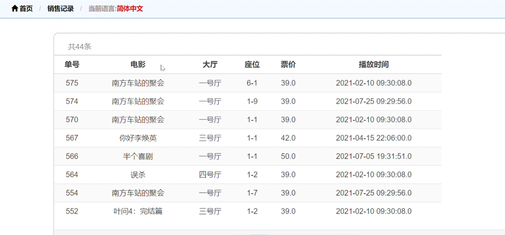Click play time 2021-07-25 09:29:56.0 in order 574 row
This screenshot has width=505, height=235.
pos(374,101)
